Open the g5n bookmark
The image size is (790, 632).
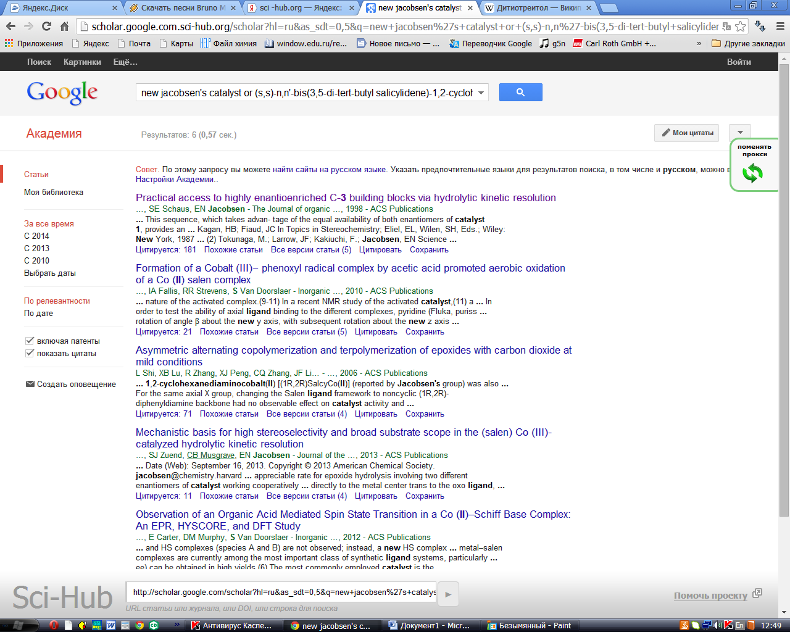[552, 43]
